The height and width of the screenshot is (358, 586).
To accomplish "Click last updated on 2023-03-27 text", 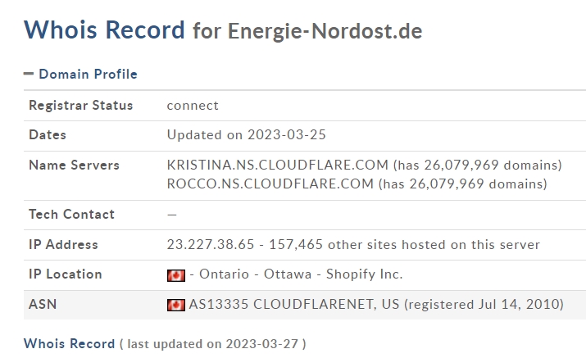I will click(x=212, y=344).
